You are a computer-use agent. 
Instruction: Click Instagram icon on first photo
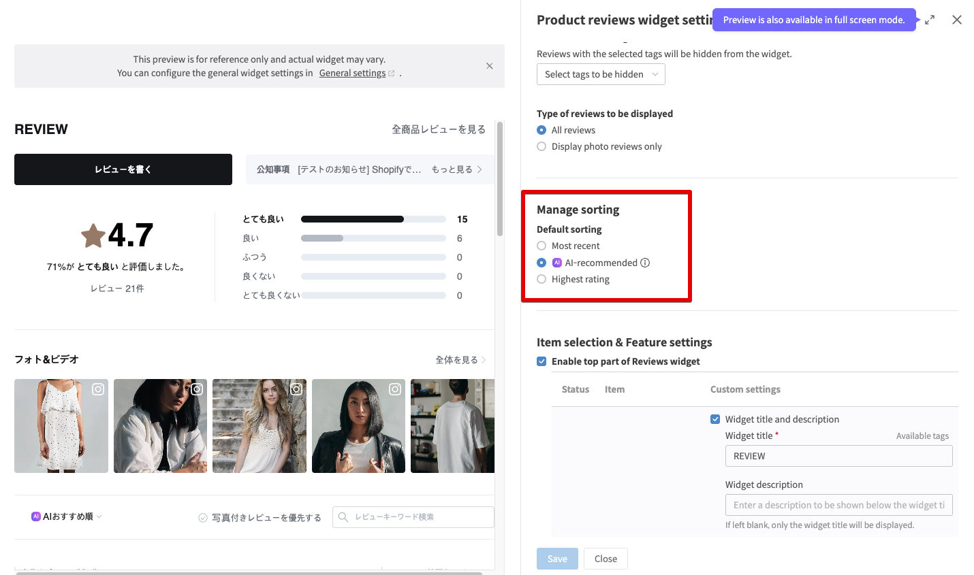point(98,389)
